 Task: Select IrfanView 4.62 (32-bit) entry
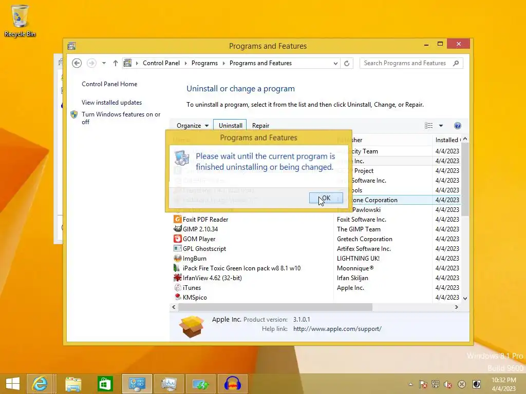point(316,278)
